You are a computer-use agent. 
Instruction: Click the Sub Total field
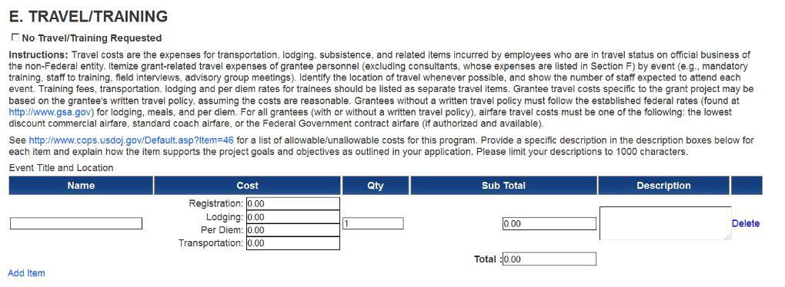click(x=549, y=223)
